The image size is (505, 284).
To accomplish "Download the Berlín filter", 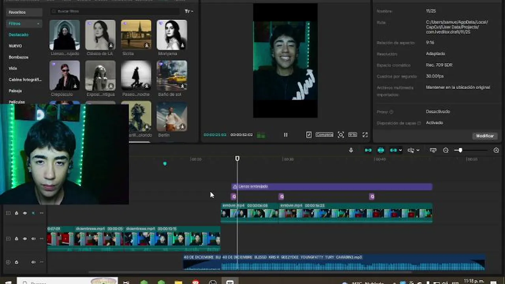I will pyautogui.click(x=182, y=127).
